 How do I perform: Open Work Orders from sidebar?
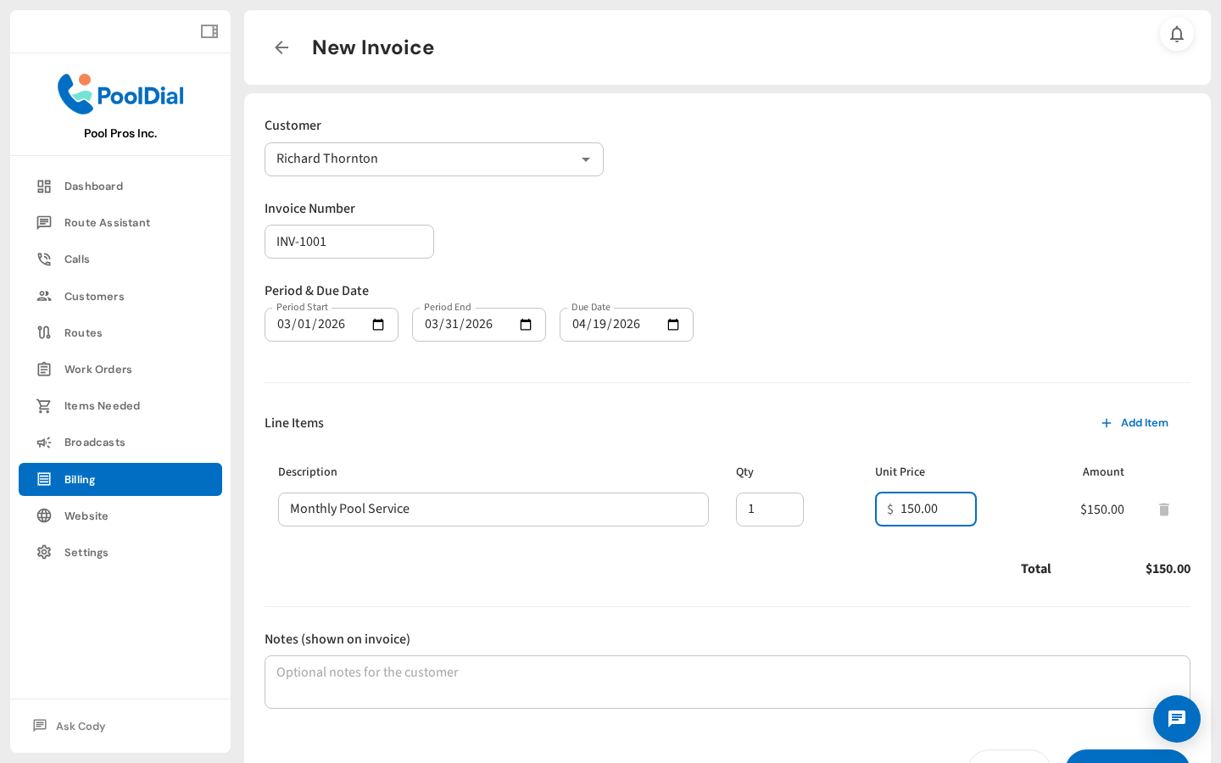(98, 369)
